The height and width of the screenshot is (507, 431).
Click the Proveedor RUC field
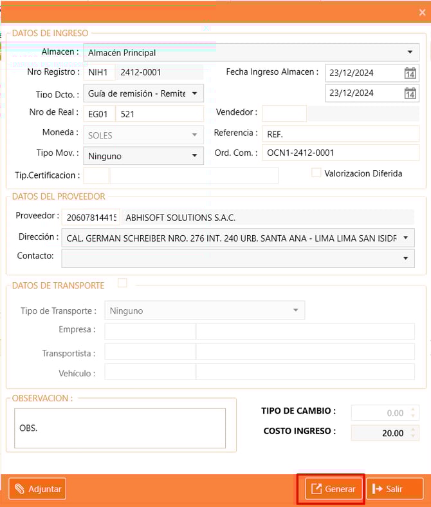tap(91, 217)
